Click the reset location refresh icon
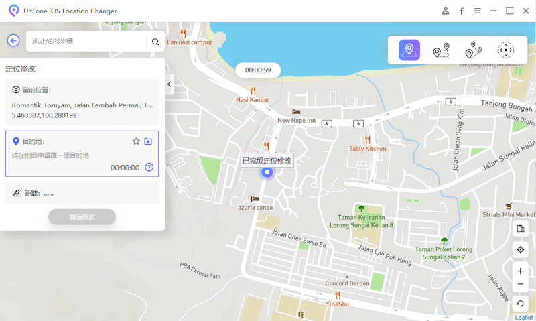The height and width of the screenshot is (321, 536). (x=521, y=304)
